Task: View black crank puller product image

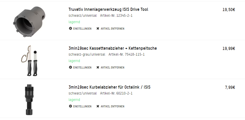Action: (x=29, y=100)
